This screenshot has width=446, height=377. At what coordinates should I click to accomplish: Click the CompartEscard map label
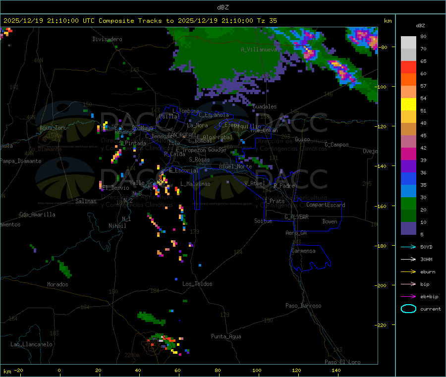326,205
